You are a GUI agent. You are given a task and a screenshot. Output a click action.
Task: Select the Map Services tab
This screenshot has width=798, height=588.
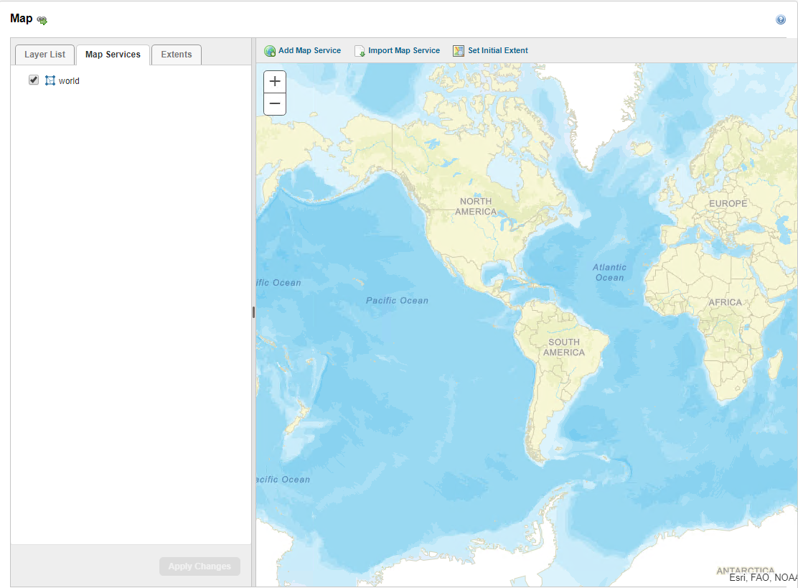pos(113,55)
